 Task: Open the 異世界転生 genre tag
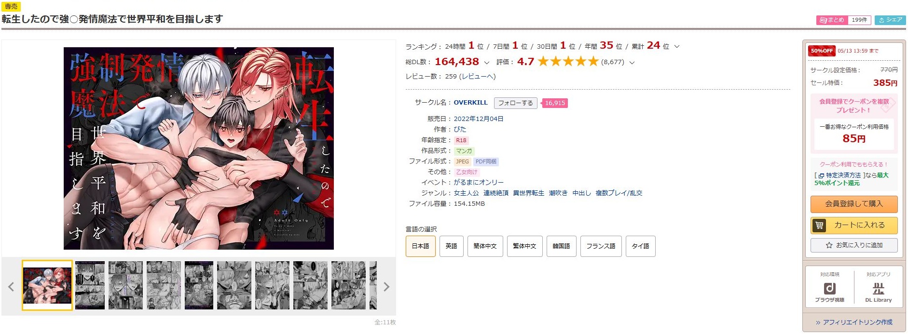(528, 193)
